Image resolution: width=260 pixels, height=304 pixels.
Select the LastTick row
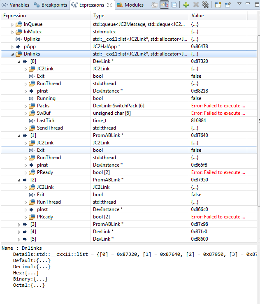(129, 121)
